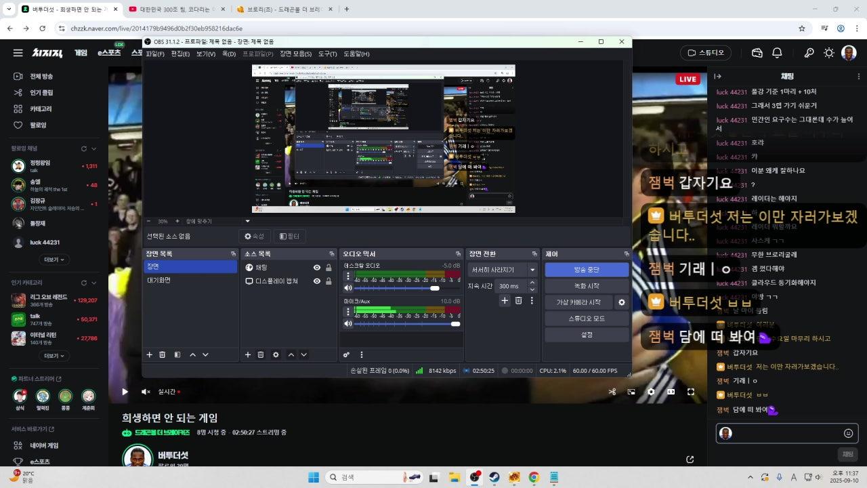The width and height of the screenshot is (867, 488).
Task: Add a new source in OBS sources panel
Action: [x=248, y=354]
